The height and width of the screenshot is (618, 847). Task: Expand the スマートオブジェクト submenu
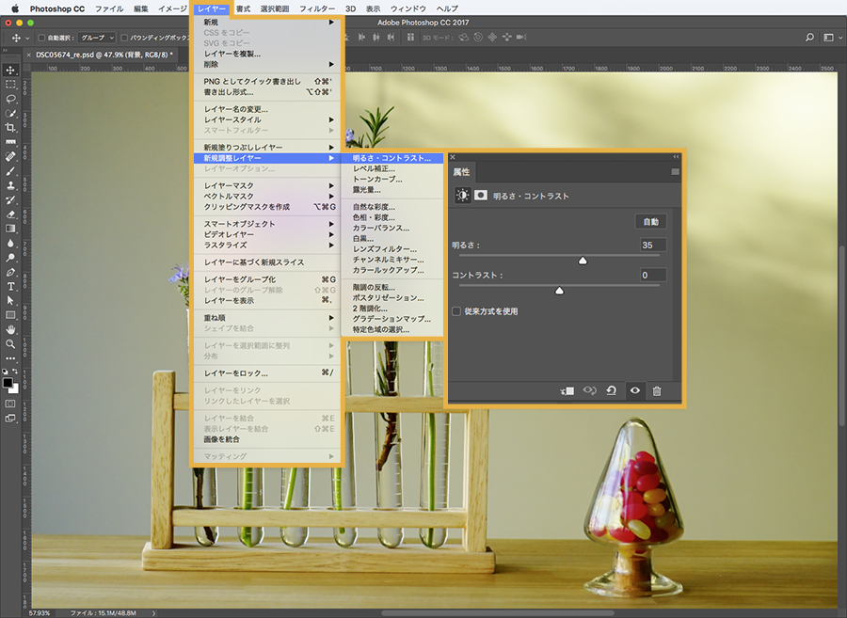(x=267, y=224)
